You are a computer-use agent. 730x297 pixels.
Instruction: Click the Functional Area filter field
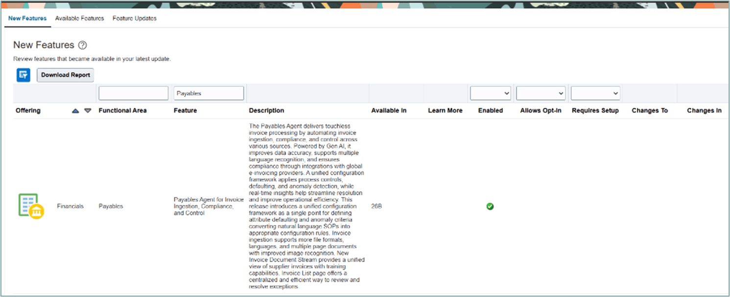pyautogui.click(x=133, y=92)
